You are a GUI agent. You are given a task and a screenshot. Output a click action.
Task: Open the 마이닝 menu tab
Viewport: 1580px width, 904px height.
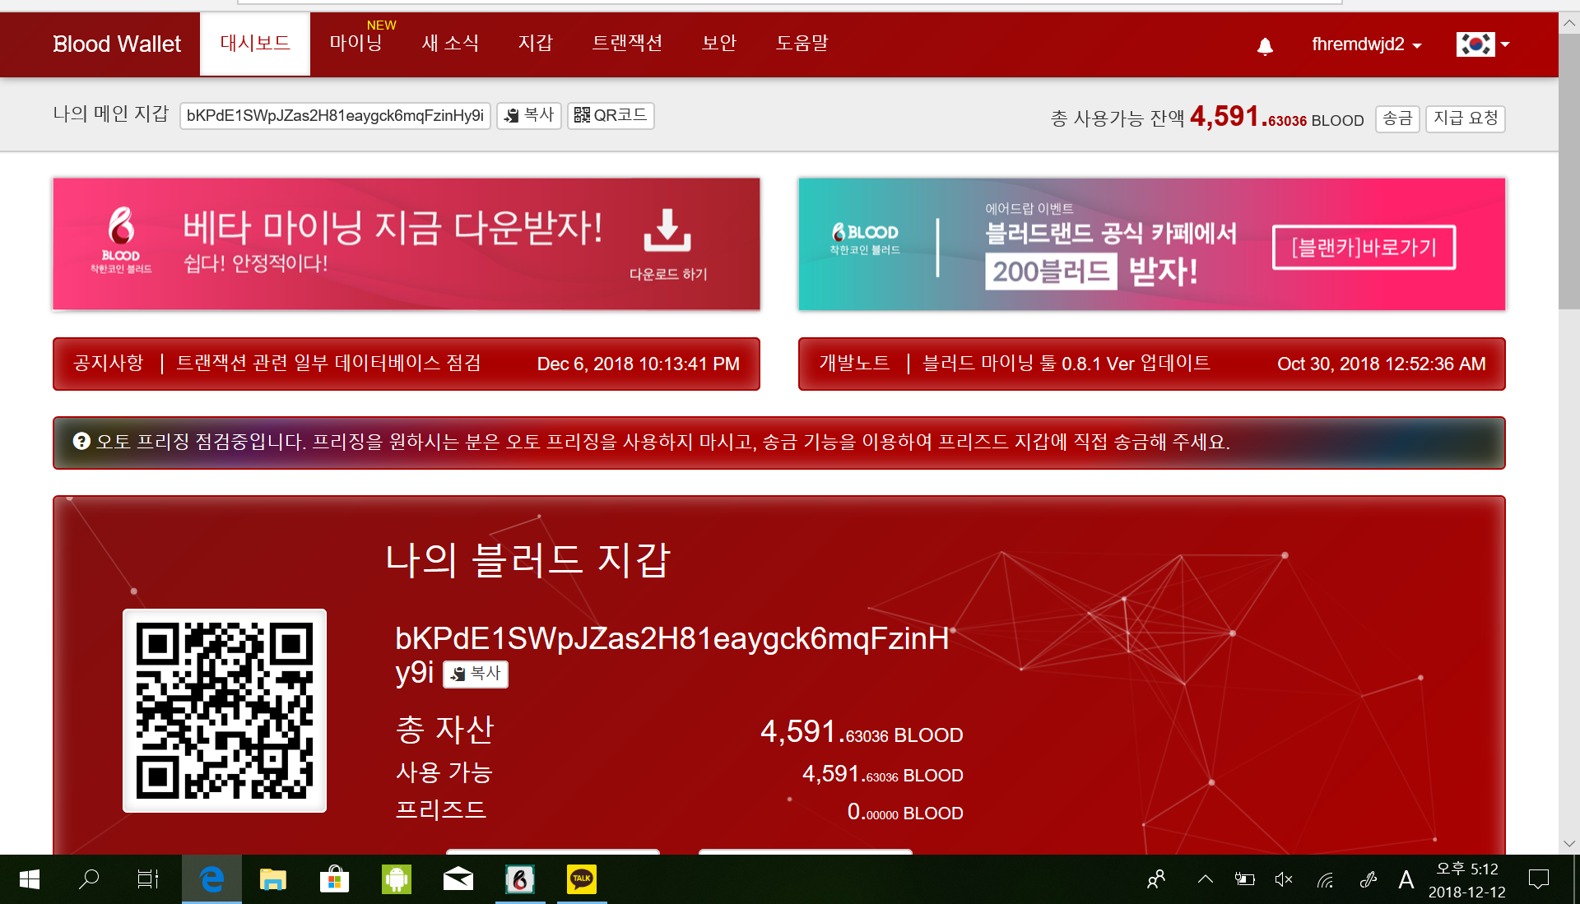[355, 44]
